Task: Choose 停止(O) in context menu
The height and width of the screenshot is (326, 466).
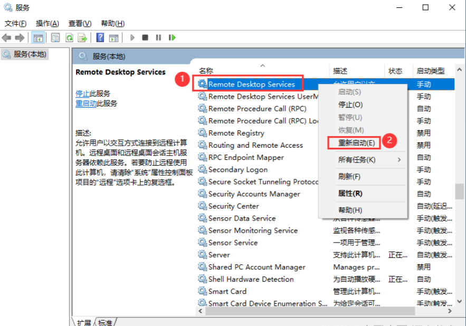Action: [363, 104]
